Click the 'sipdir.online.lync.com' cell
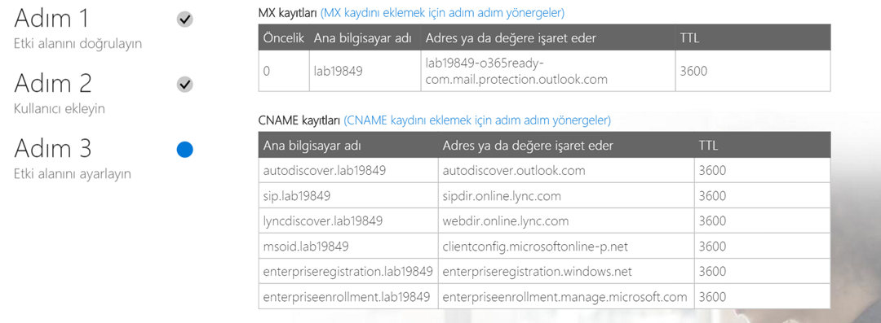Viewport: 881px width, 323px height. pyautogui.click(x=566, y=196)
